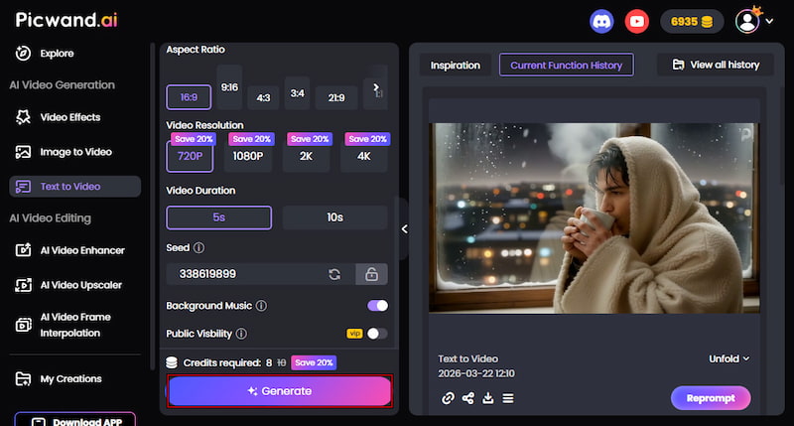The height and width of the screenshot is (426, 794).
Task: Disable the Background Music toggle
Action: pyautogui.click(x=378, y=306)
